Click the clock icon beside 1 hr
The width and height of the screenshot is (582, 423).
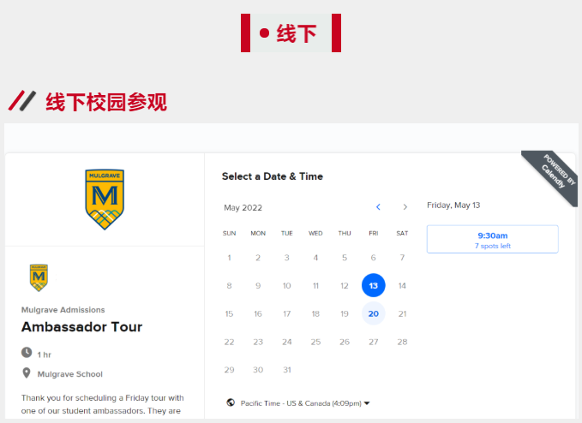coord(27,353)
